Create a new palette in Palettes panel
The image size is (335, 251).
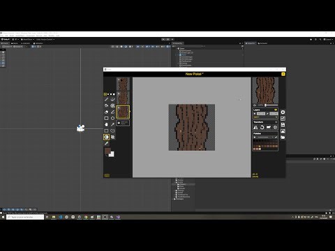[255, 137]
